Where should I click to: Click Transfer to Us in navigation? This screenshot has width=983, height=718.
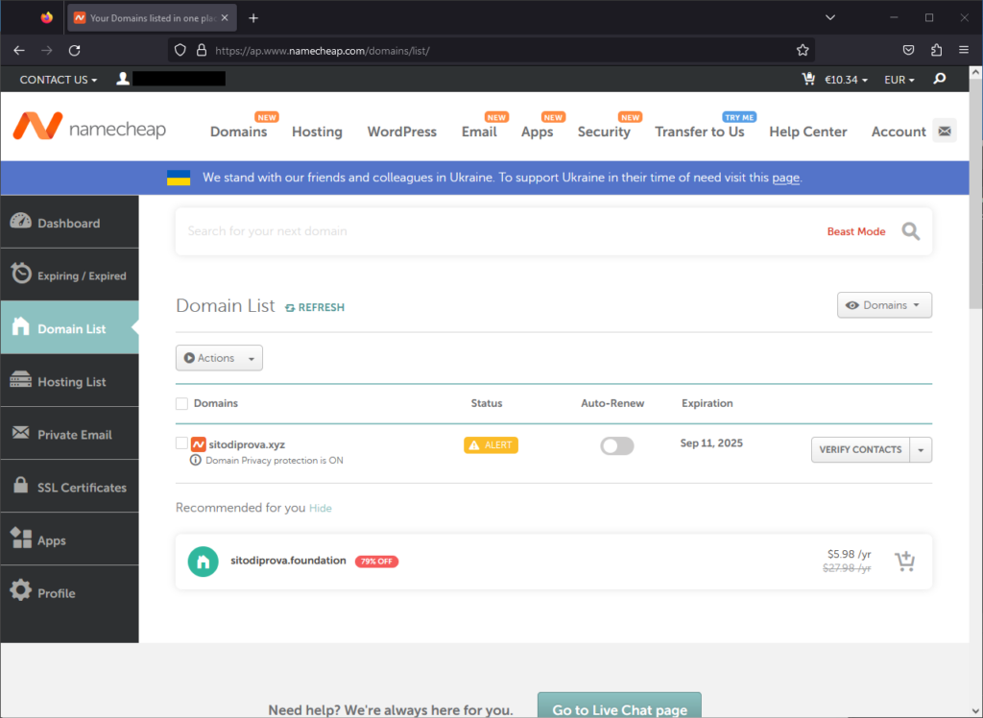pos(700,132)
